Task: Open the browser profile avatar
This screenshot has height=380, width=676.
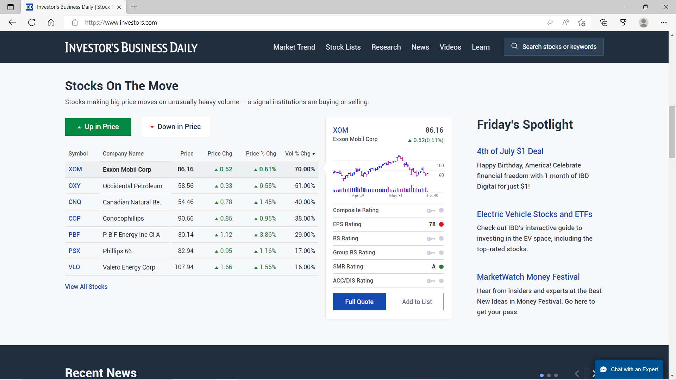Action: pyautogui.click(x=644, y=23)
